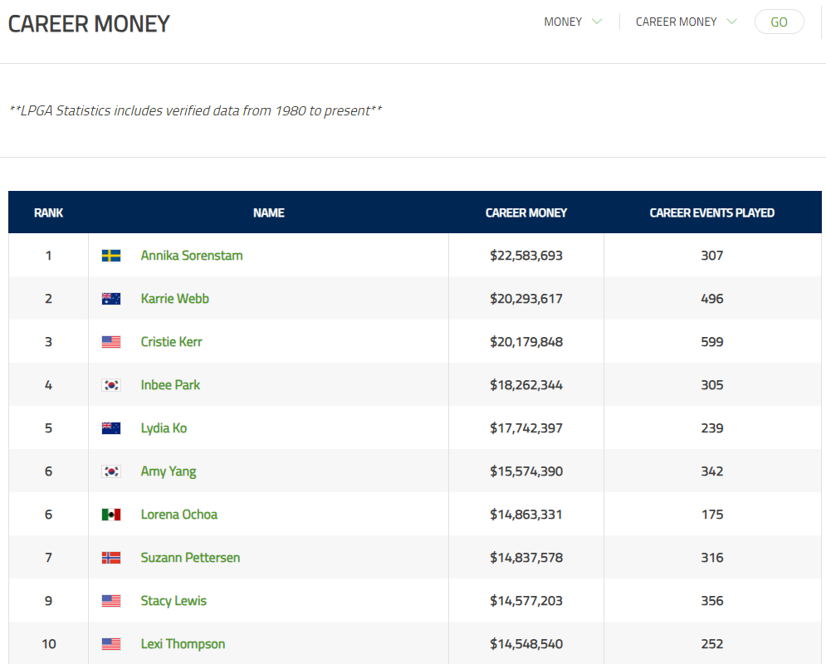The width and height of the screenshot is (826, 664).
Task: Click the CAREER EVENTS PLAYED column header
Action: click(711, 212)
